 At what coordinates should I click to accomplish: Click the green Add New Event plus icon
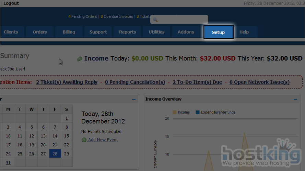(84, 140)
